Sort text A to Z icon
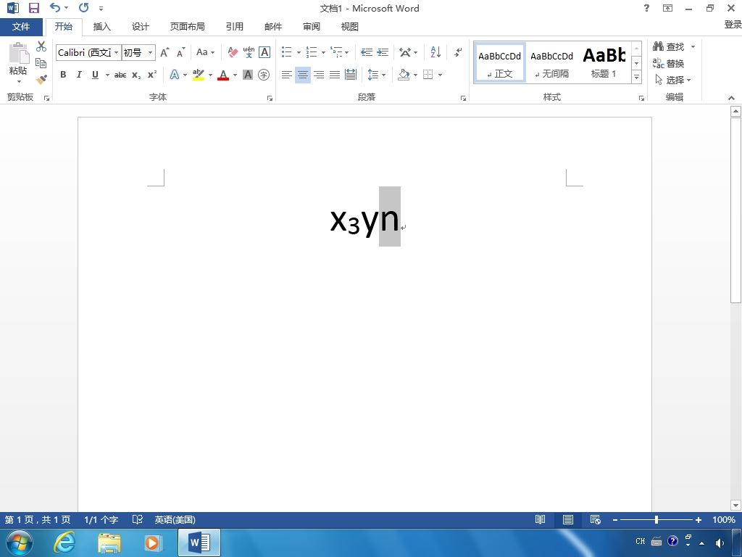 click(x=435, y=52)
